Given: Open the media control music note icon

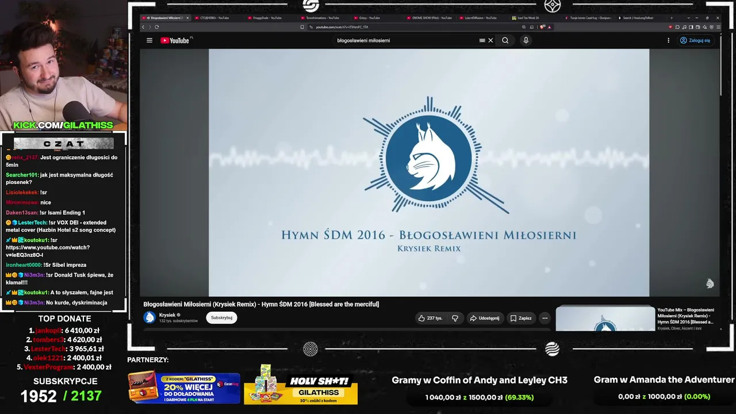Looking at the screenshot, I should click(x=684, y=27).
